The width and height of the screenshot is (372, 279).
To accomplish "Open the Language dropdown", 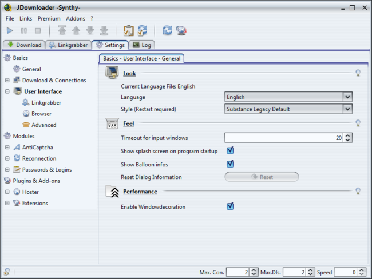I will (x=288, y=97).
